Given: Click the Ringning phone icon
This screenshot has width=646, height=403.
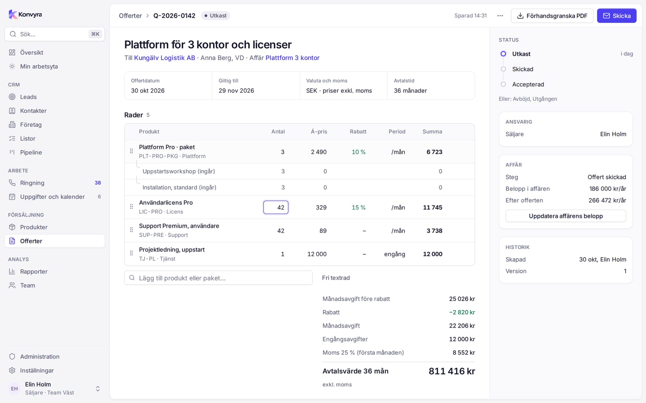Looking at the screenshot, I should [12, 183].
